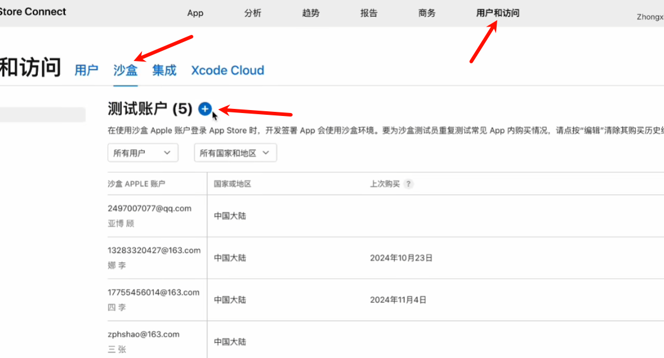This screenshot has height=358, width=664.
Task: Click the blue plus icon to add test account
Action: tap(205, 109)
